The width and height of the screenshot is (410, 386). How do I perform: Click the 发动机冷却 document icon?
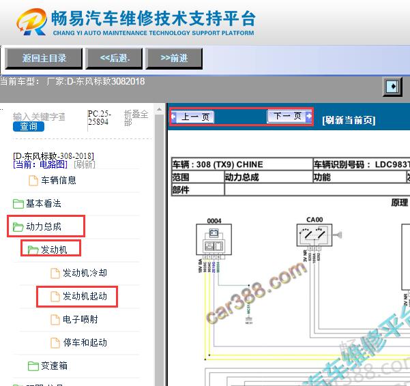pos(55,273)
